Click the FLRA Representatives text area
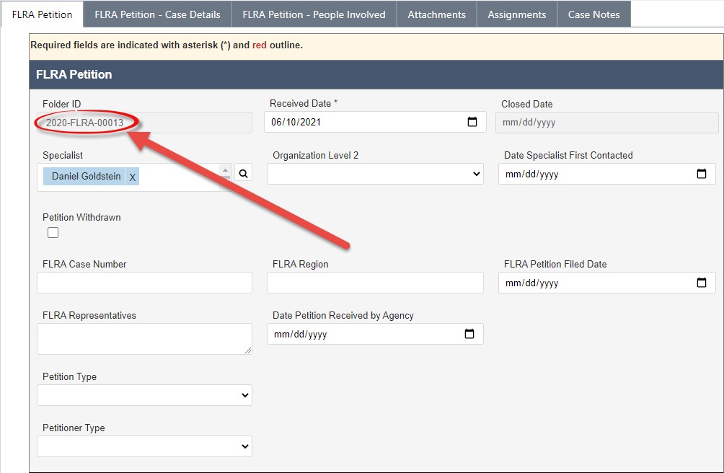Image resolution: width=724 pixels, height=473 pixels. 144,339
